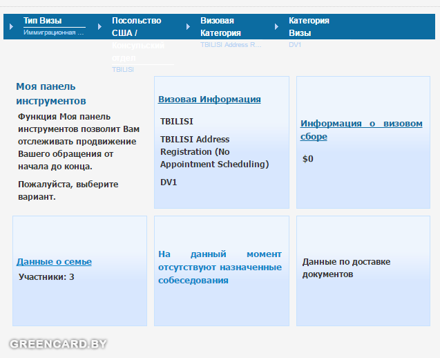Click the arrow icon before Визовая Категория
The height and width of the screenshot is (358, 440).
click(189, 26)
